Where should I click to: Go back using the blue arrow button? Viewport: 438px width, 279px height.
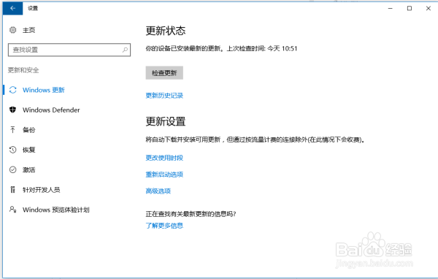(x=13, y=8)
